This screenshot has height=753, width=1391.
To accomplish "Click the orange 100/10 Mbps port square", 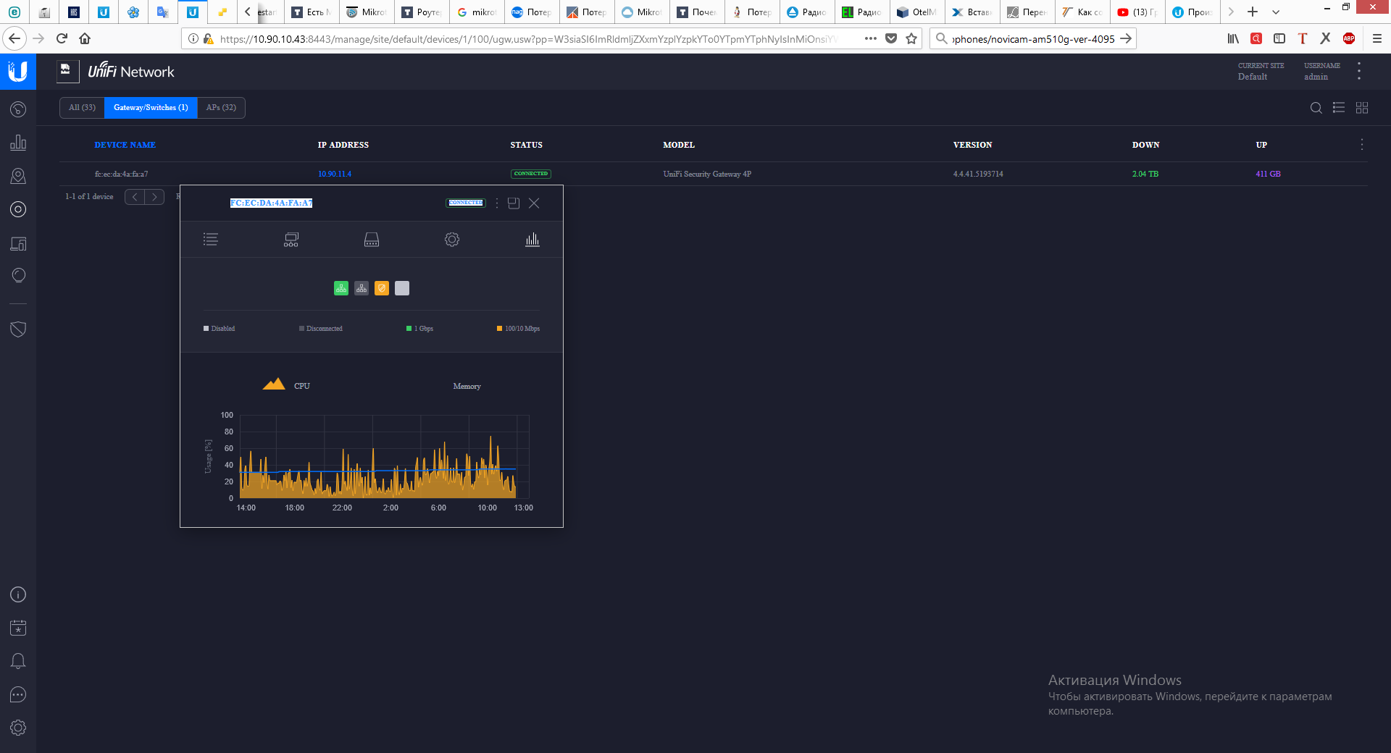I will 382,288.
